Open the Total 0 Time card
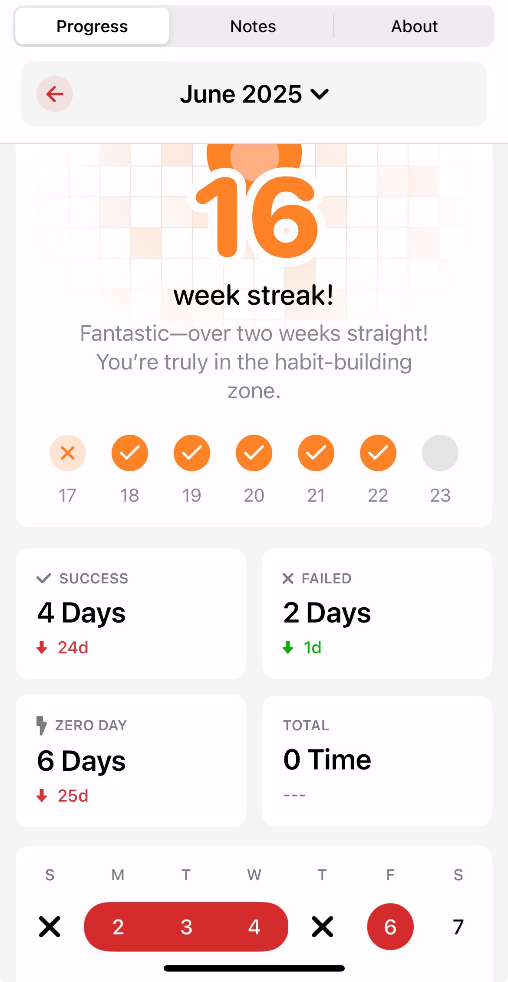Viewport: 508px width, 982px height. coord(377,761)
